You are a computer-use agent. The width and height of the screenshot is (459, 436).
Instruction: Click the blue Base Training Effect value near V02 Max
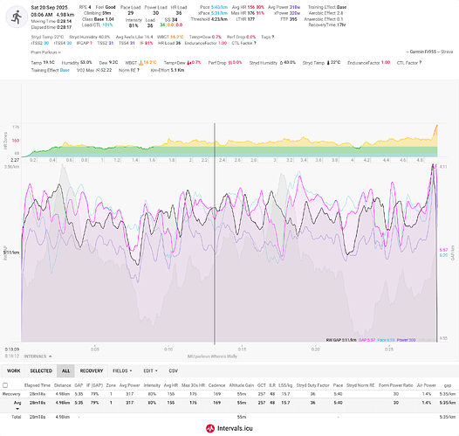65,70
